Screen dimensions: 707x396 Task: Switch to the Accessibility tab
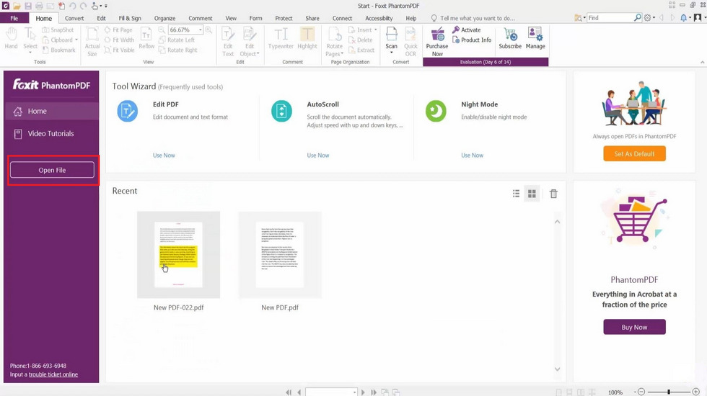(379, 18)
